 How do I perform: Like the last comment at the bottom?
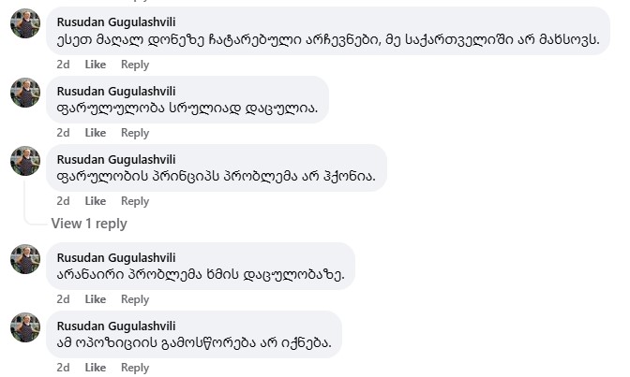96,368
